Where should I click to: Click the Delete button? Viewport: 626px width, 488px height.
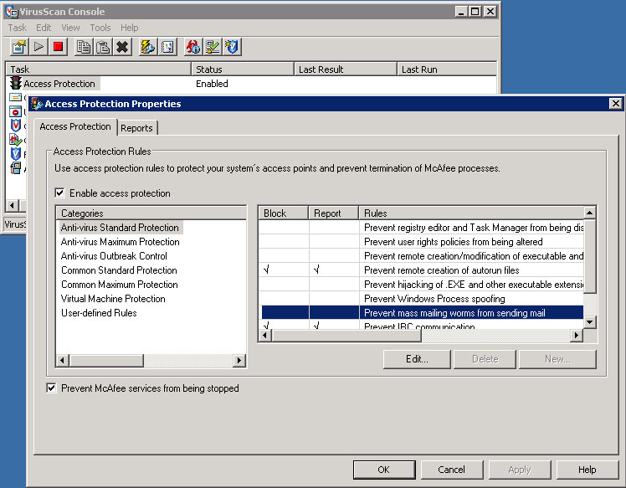pos(485,359)
